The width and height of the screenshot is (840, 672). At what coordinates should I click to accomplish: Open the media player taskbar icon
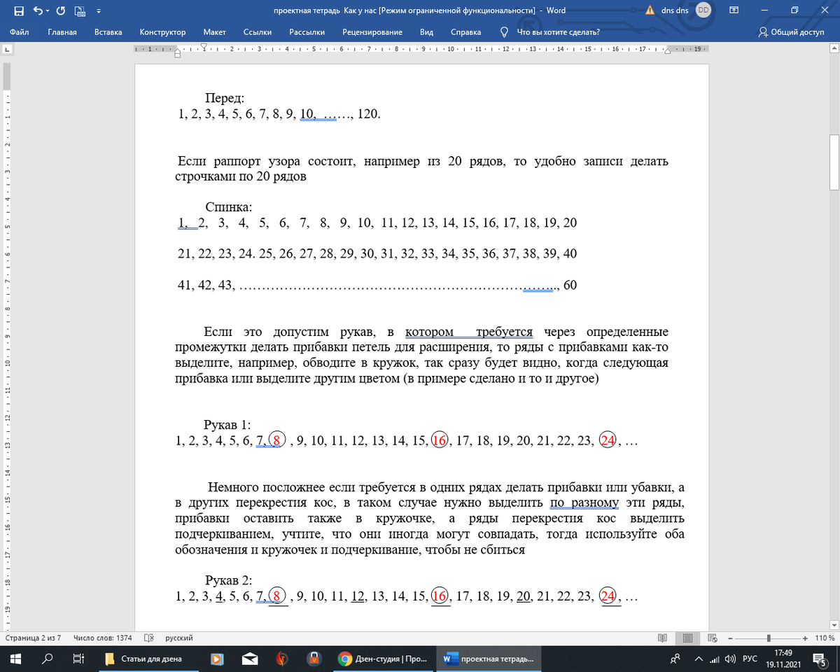pos(218,659)
